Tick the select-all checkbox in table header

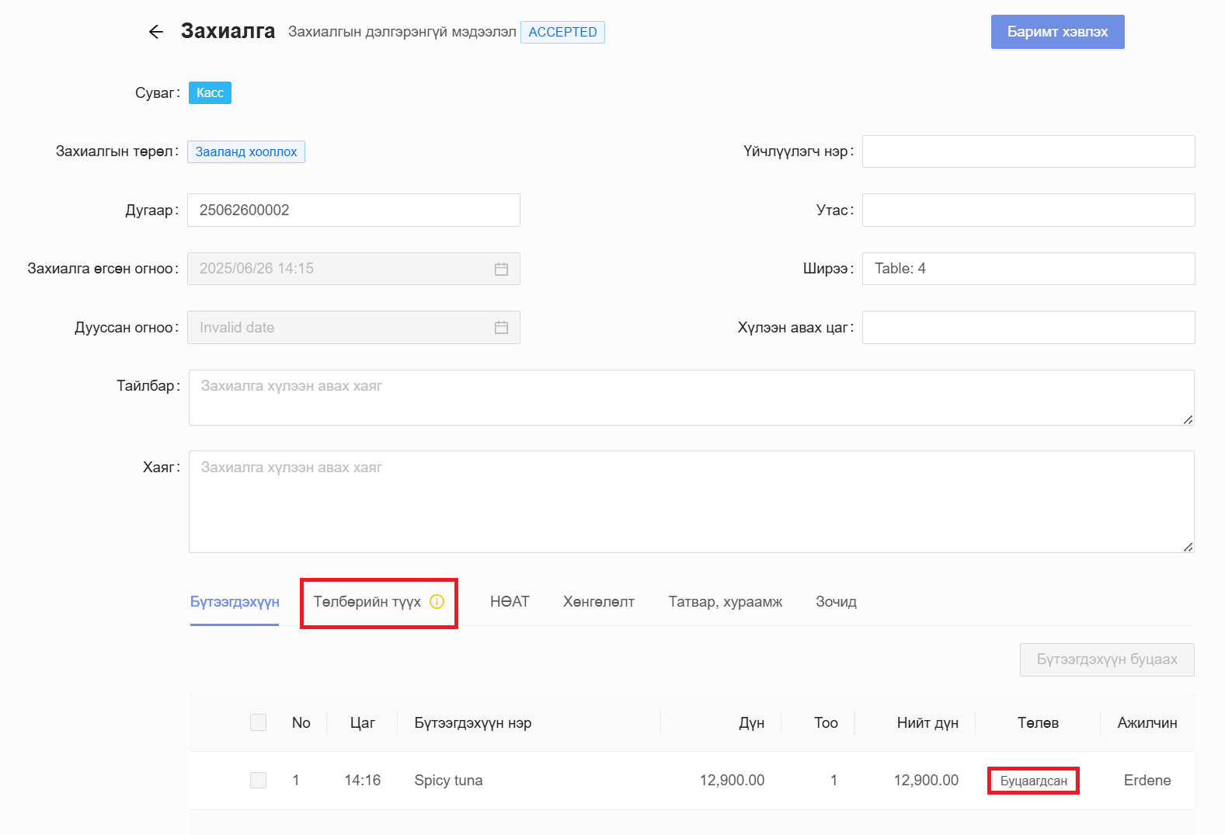coord(258,722)
